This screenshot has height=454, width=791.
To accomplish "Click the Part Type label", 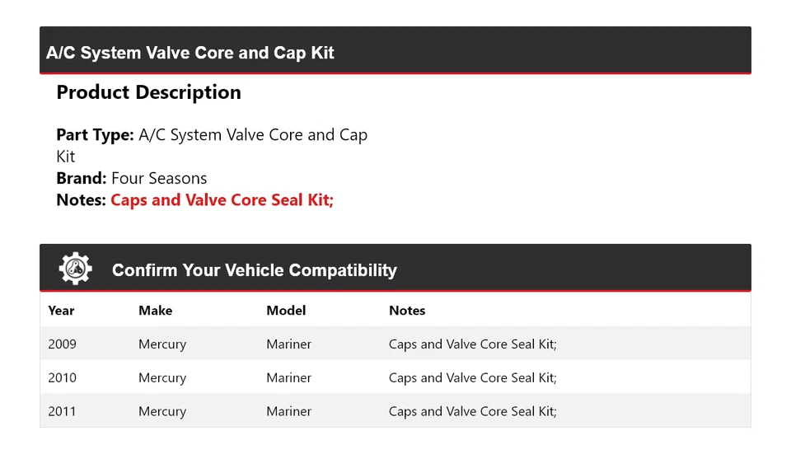I will click(95, 134).
